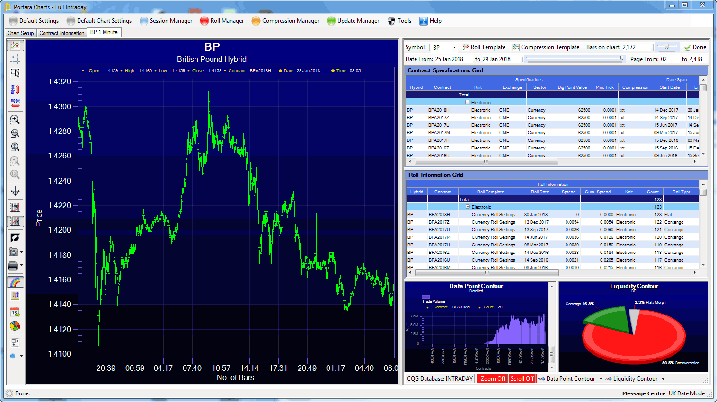This screenshot has height=402, width=717.
Task: Click the black leaf-shaped icon
Action: 15,238
